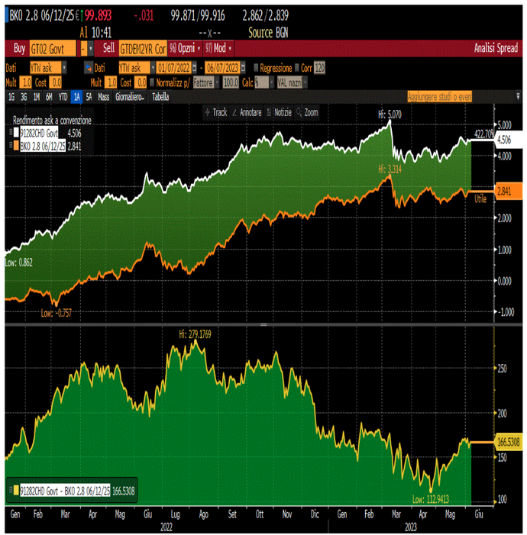The image size is (527, 535).
Task: Switch to the 6M time range tab
Action: tap(49, 97)
